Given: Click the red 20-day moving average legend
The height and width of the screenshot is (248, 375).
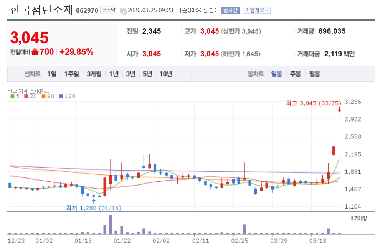Looking at the screenshot, I should click(30, 96).
